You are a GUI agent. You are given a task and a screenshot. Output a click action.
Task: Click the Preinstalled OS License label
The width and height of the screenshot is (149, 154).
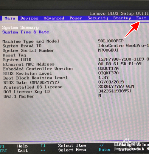pyautogui.click(x=33, y=87)
